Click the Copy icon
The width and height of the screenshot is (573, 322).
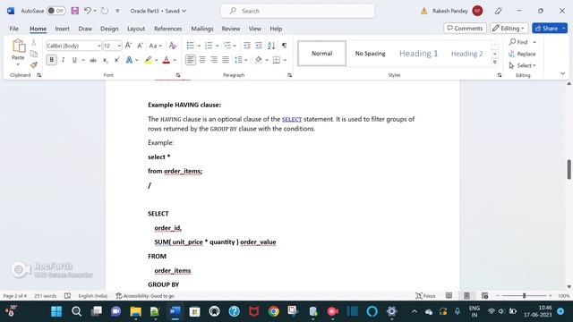(x=34, y=54)
